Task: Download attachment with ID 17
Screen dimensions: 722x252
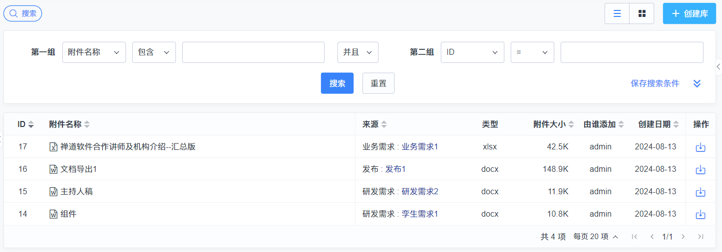Action: [x=701, y=147]
